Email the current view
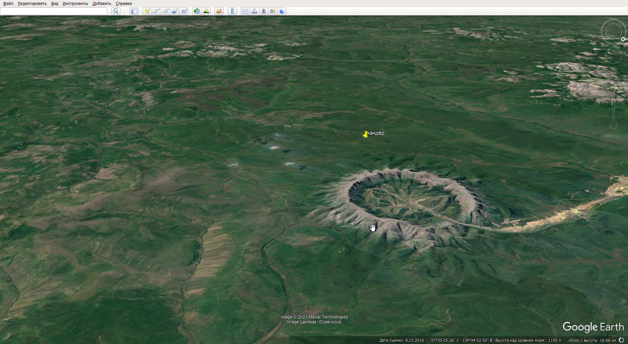This screenshot has width=628, height=344. tap(245, 11)
